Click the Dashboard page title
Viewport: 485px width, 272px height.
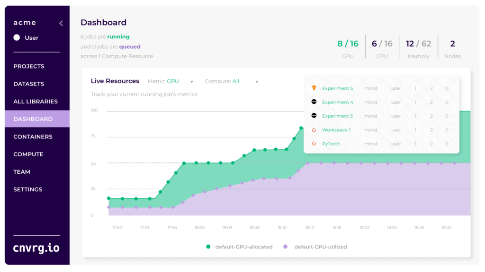pyautogui.click(x=103, y=23)
